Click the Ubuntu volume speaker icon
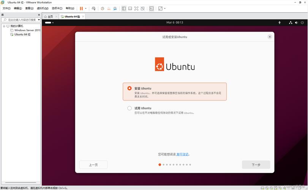 tap(296, 22)
